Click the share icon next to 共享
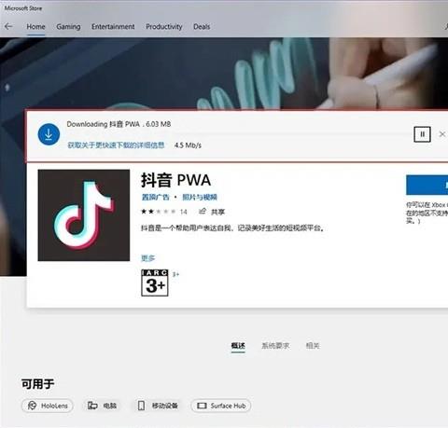Viewport: 448px width, 428px height. pyautogui.click(x=203, y=212)
